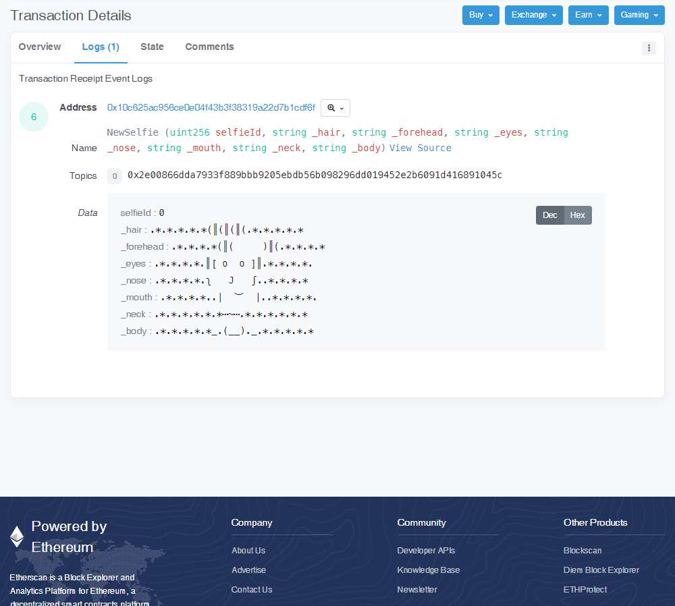Open the Exchange dropdown menu
This screenshot has width=675, height=606.
[533, 15]
